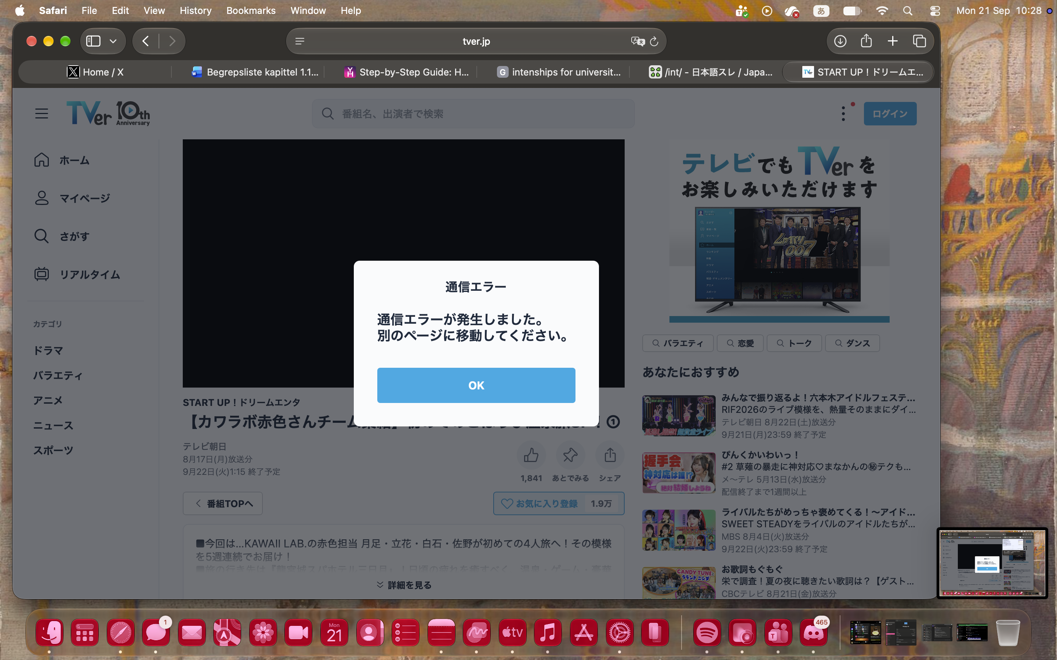Click the ログイン login button
Viewport: 1057px width, 660px height.
[x=890, y=114]
